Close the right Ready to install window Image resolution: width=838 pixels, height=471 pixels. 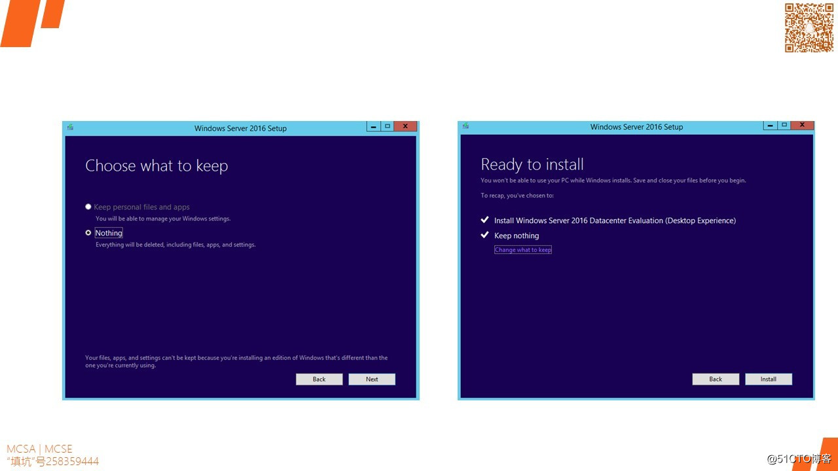tap(802, 125)
